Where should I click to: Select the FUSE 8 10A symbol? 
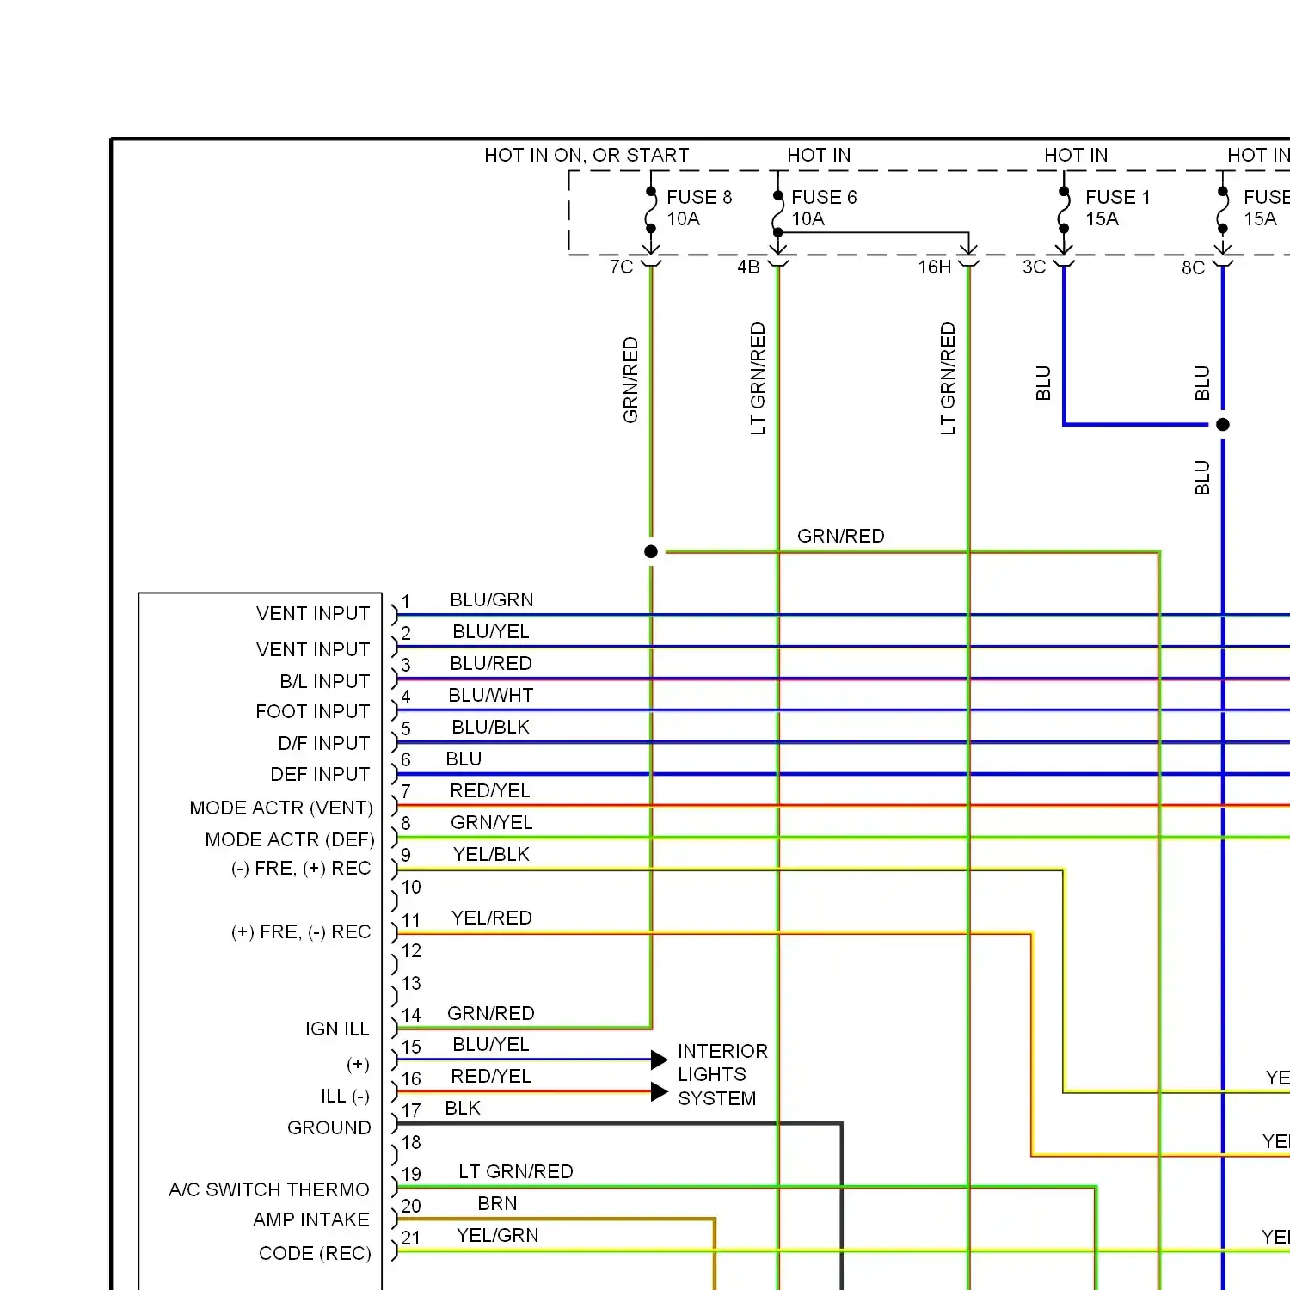(x=651, y=211)
